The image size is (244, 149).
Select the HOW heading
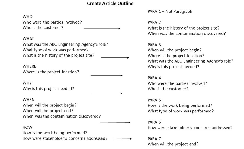(x=27, y=127)
